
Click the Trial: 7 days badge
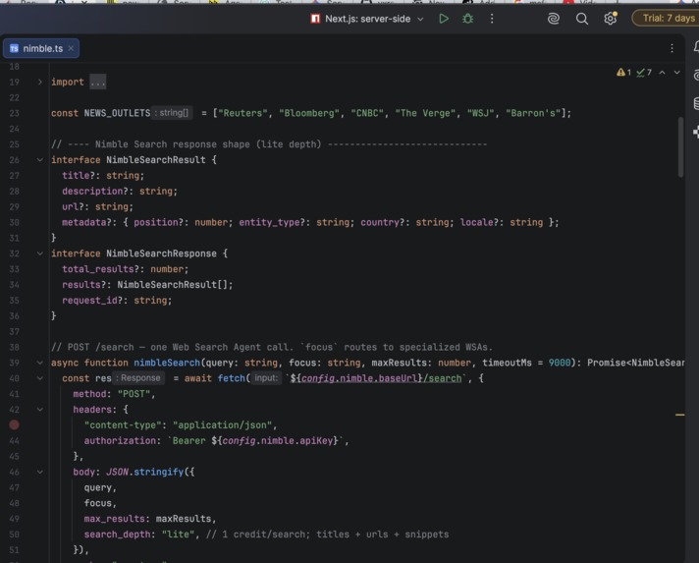click(x=666, y=19)
